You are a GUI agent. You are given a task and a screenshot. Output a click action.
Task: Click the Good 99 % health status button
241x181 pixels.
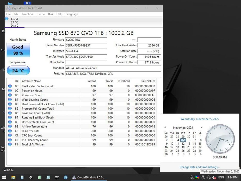pos(18,50)
